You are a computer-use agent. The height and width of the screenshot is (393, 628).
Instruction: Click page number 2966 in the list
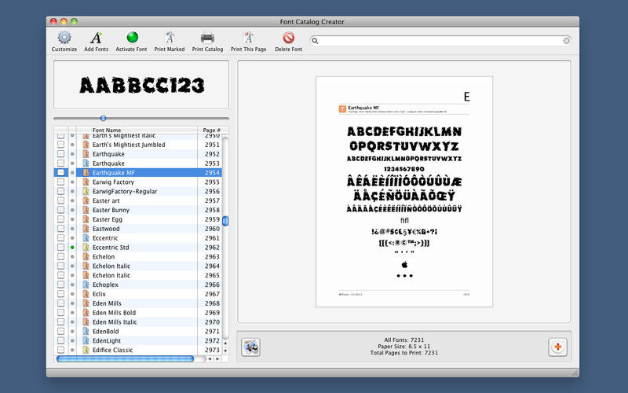[x=212, y=285]
